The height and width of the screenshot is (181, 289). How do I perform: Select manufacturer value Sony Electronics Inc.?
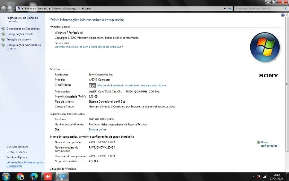(x=101, y=75)
